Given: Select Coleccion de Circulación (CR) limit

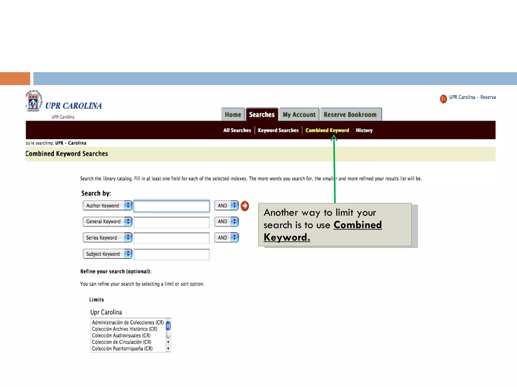Looking at the screenshot, I should (x=122, y=342).
